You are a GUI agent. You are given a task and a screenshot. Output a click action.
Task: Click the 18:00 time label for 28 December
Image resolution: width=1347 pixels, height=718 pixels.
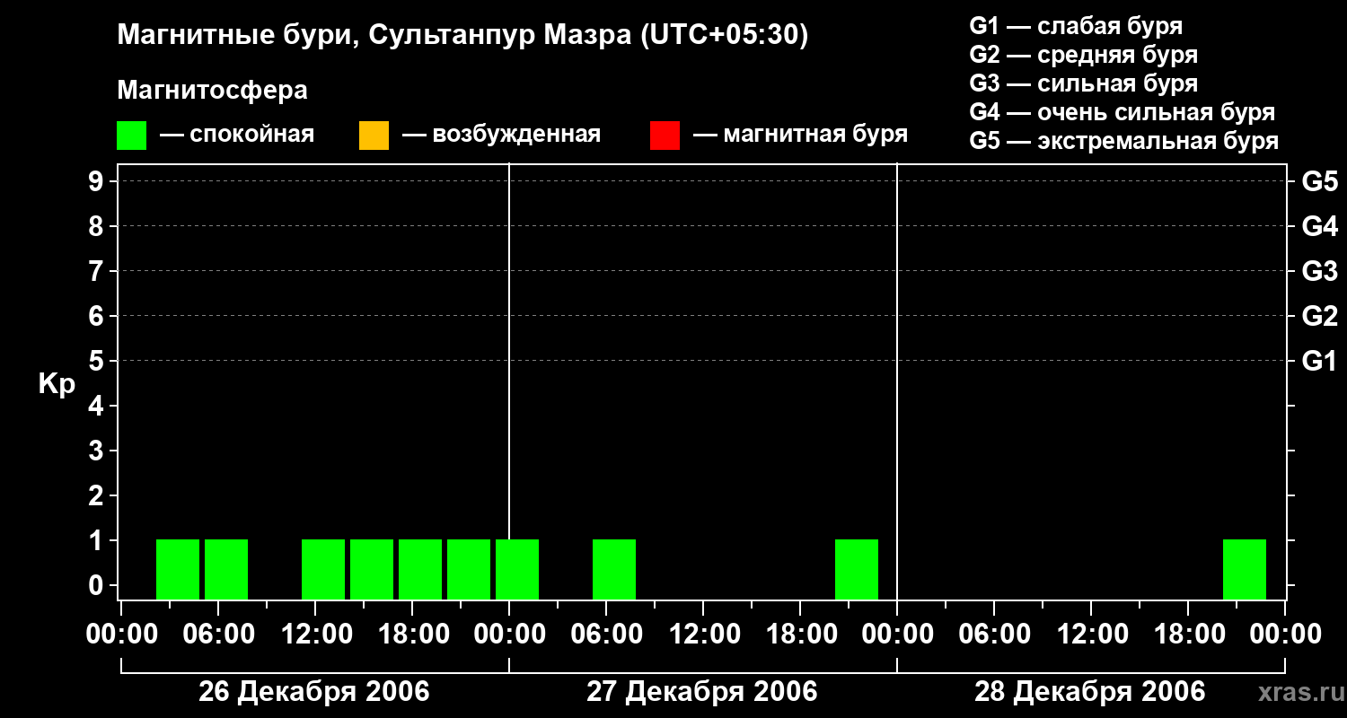(1188, 635)
